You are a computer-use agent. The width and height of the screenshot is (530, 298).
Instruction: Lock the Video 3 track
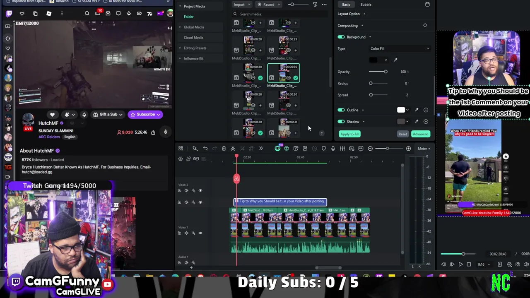179,190
